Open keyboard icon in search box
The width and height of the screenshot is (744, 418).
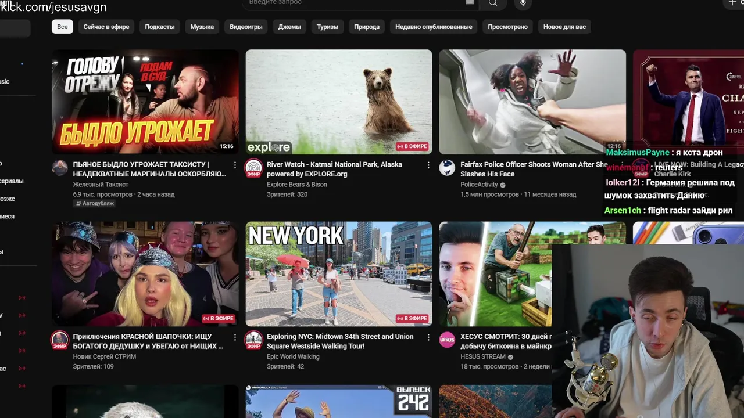click(x=470, y=2)
